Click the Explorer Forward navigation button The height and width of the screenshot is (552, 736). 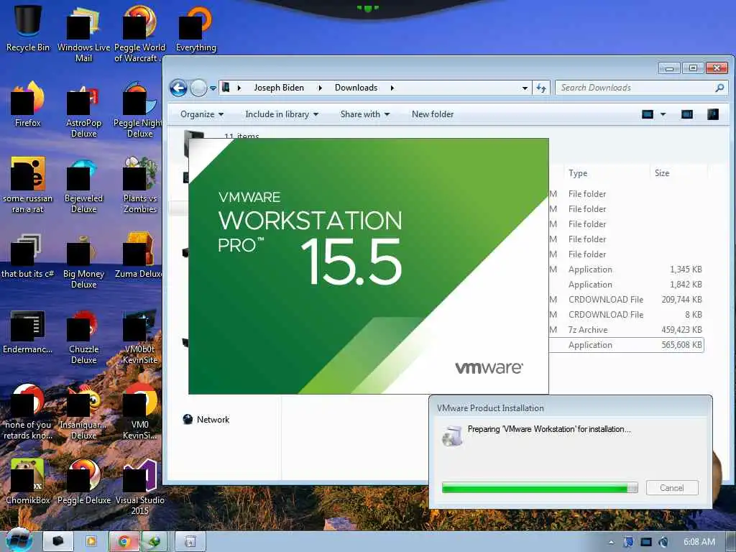click(x=198, y=88)
